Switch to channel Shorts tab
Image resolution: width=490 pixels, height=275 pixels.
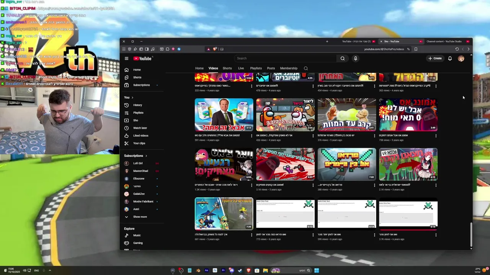click(227, 68)
